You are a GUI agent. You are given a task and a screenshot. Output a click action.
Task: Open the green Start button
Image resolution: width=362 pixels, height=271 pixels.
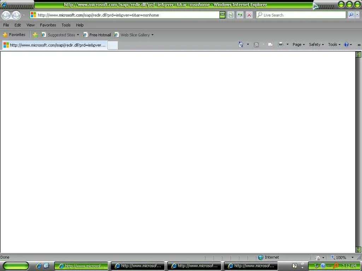pos(16,266)
